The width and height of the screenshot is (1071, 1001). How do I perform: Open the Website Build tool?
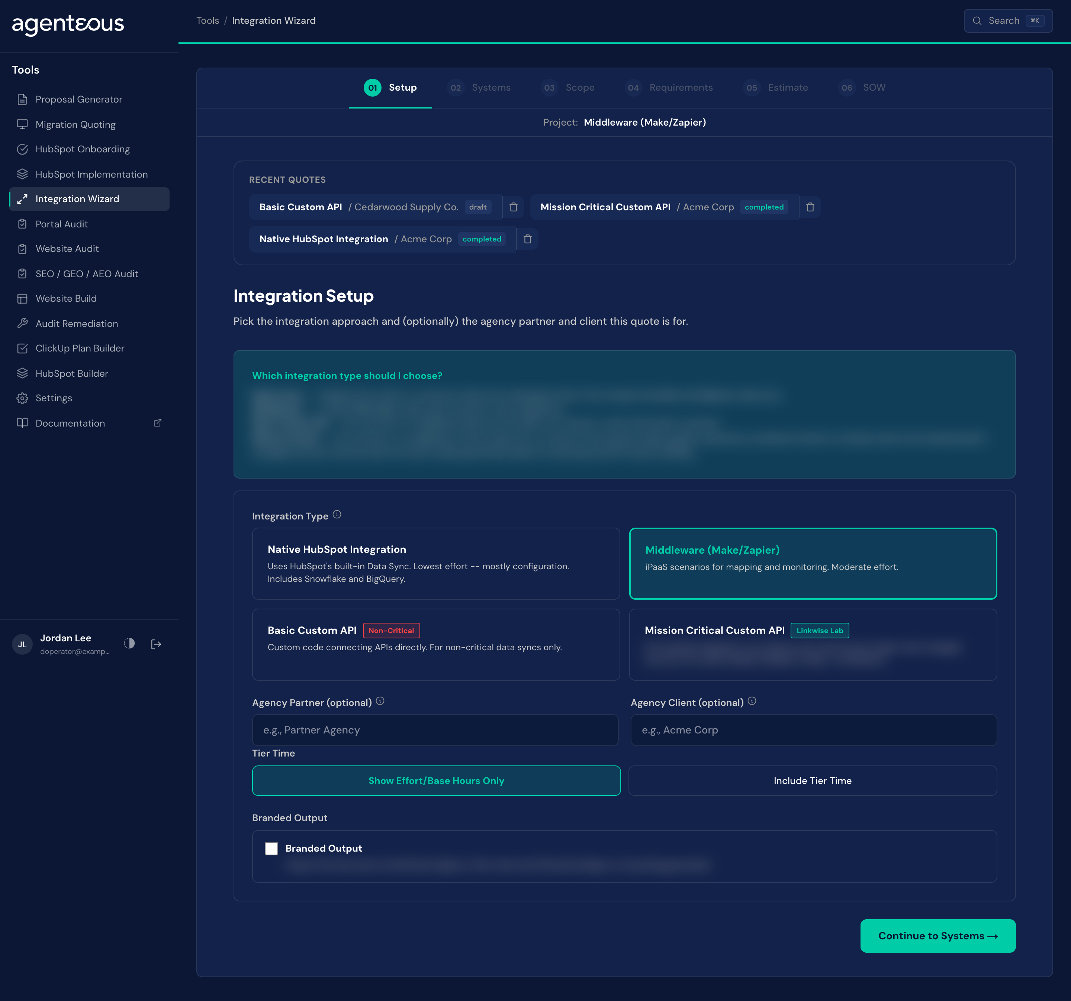(89, 299)
